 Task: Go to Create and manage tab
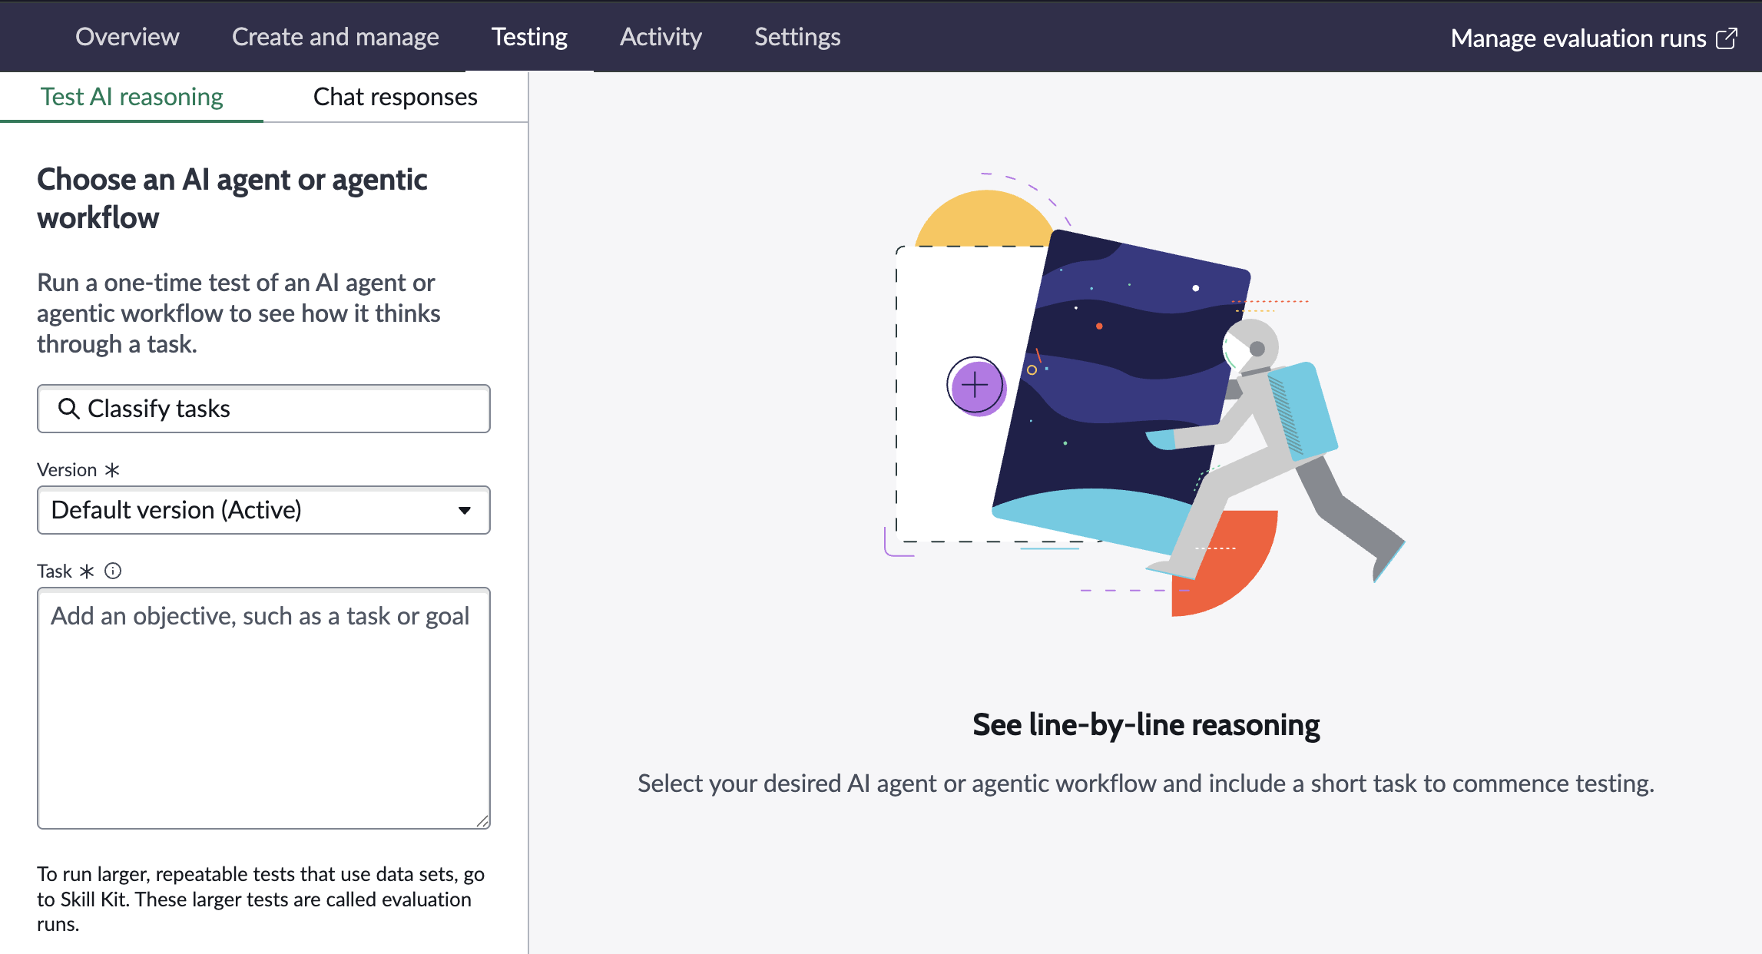(x=335, y=37)
